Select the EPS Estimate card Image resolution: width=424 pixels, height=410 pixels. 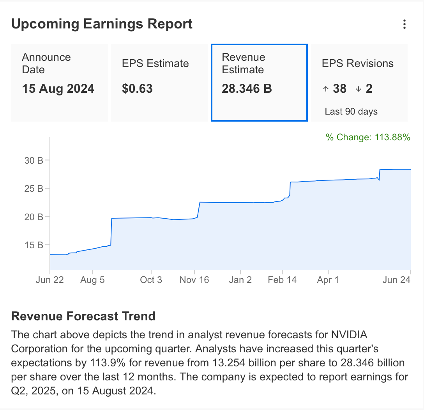[x=159, y=83]
